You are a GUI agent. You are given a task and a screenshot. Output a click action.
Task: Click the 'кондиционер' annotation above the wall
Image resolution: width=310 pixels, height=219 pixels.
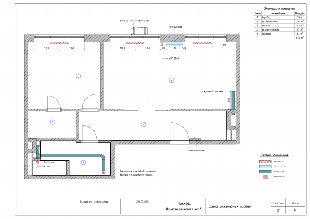pos(176,27)
